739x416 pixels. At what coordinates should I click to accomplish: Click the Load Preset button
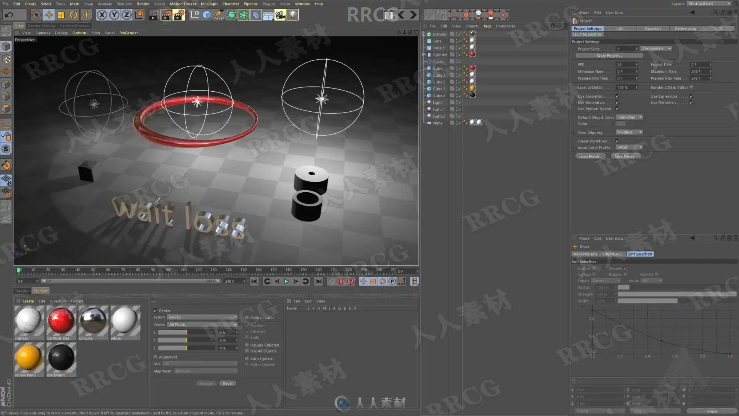(x=590, y=156)
